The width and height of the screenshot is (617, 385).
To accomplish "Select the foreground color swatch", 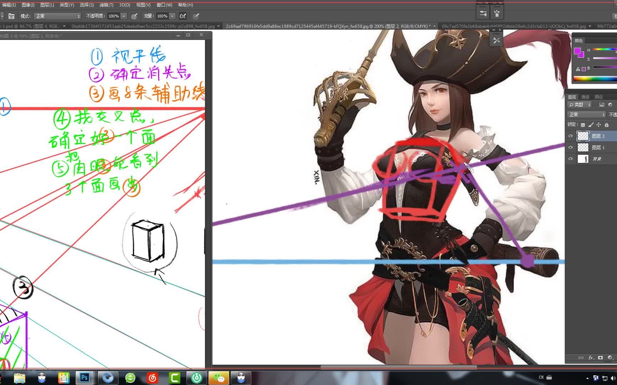I will tap(577, 51).
